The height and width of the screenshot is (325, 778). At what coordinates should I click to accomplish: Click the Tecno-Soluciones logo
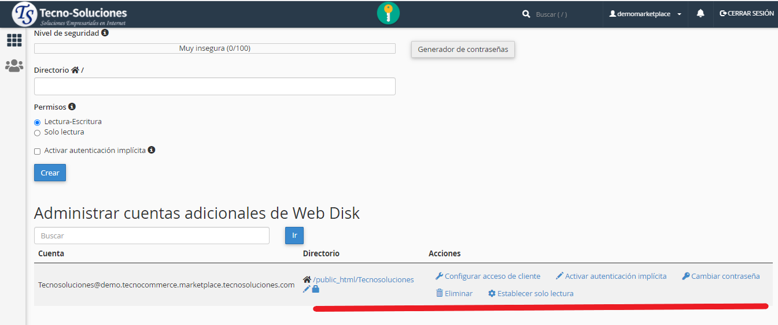pyautogui.click(x=69, y=14)
